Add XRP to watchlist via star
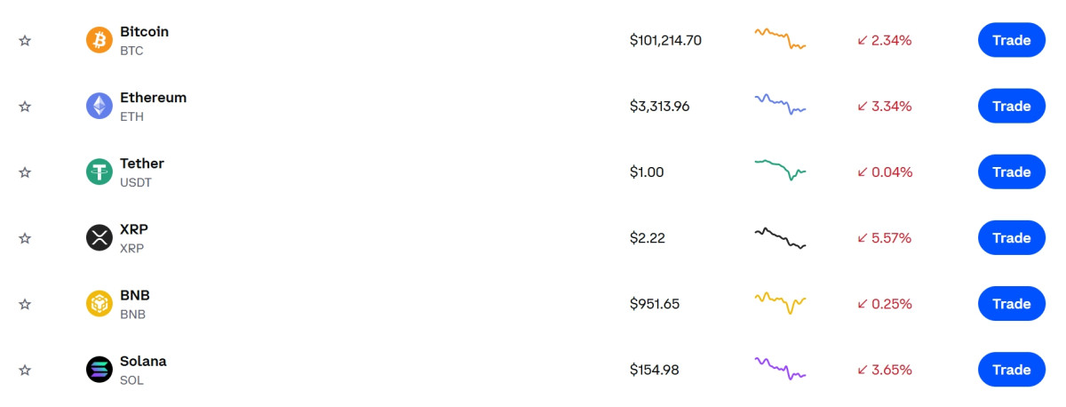1066x407 pixels. point(25,238)
